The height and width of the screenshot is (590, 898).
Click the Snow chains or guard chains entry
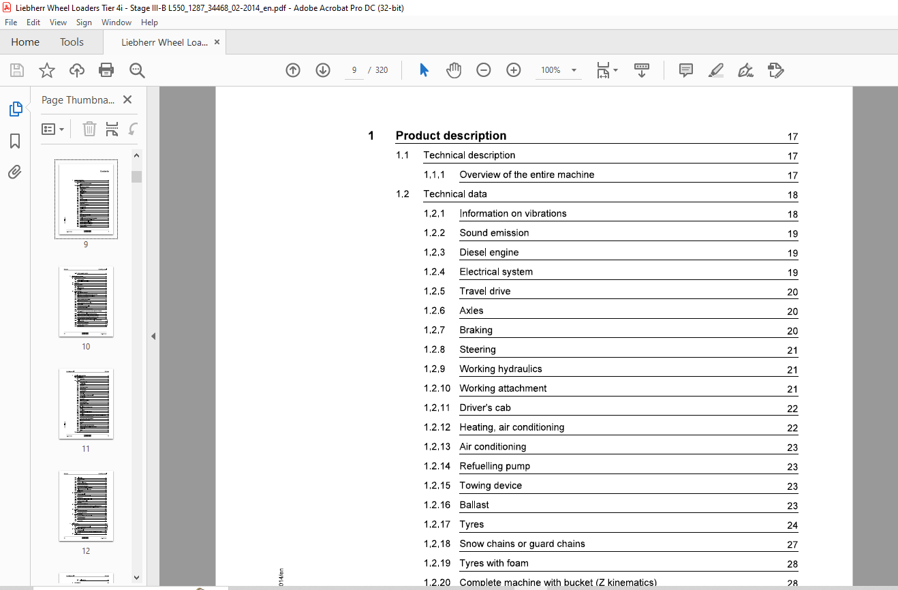523,544
